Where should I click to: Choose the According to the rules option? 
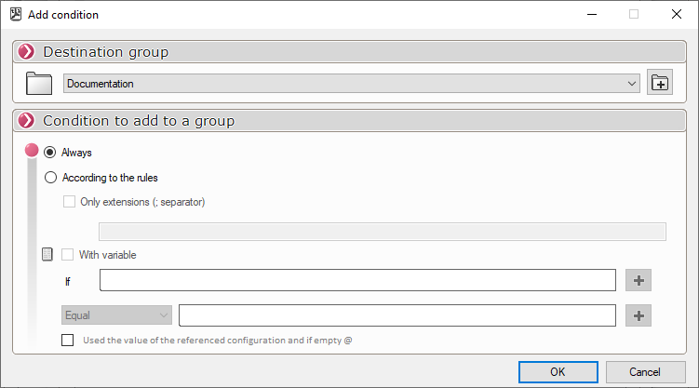pyautogui.click(x=51, y=177)
